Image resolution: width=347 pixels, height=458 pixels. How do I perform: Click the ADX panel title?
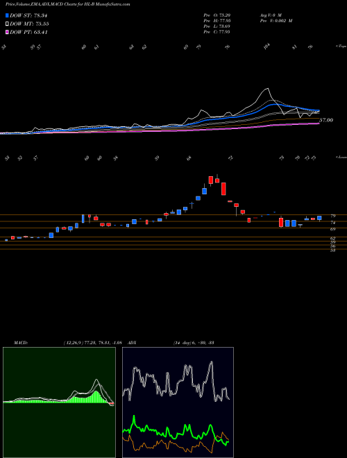(x=132, y=343)
